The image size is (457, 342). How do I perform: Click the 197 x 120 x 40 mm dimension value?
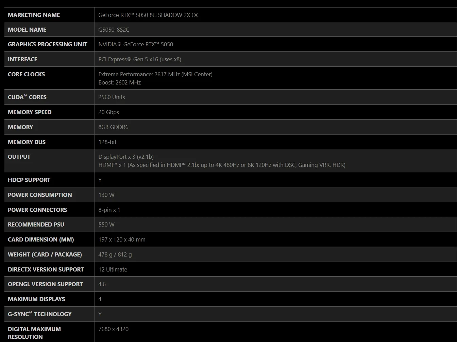122,239
